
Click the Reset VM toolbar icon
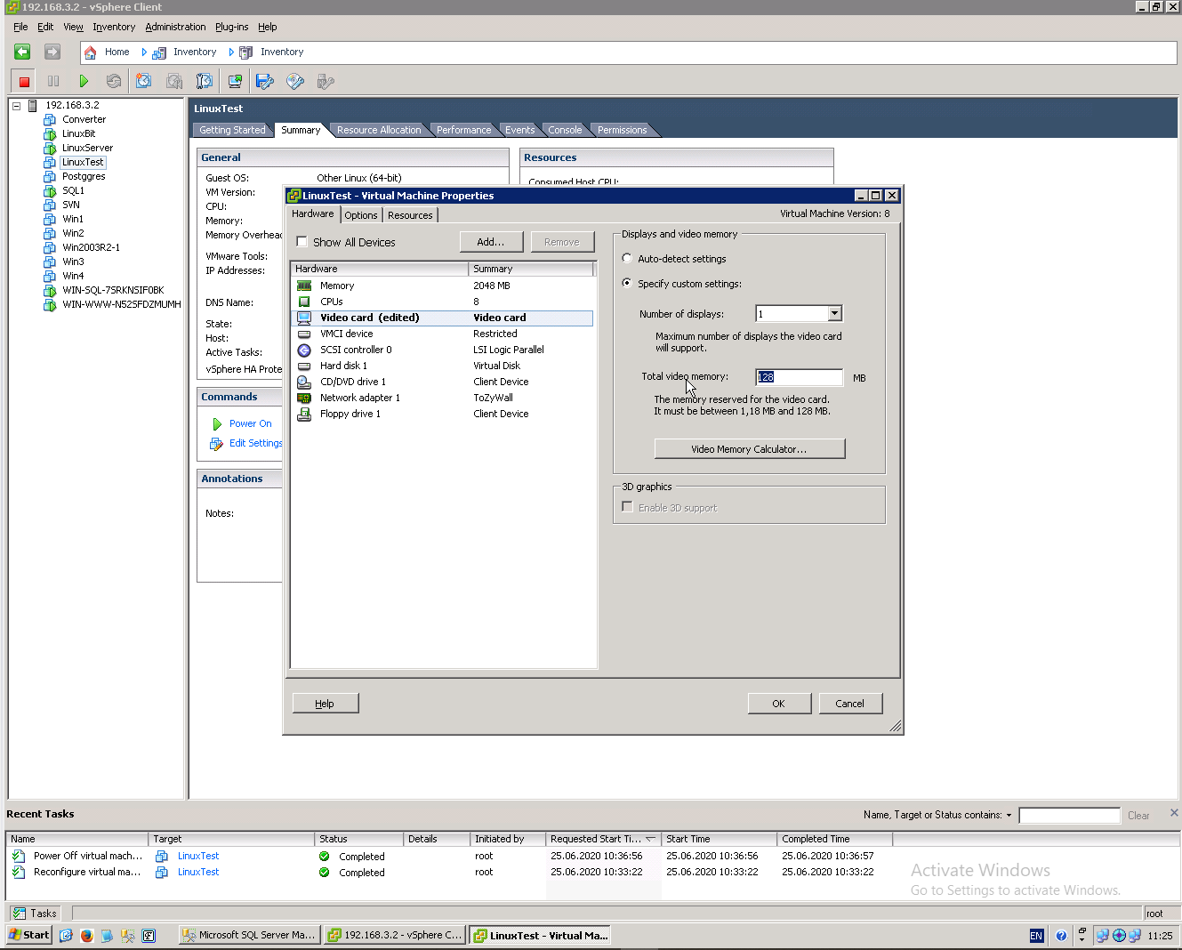pyautogui.click(x=114, y=81)
